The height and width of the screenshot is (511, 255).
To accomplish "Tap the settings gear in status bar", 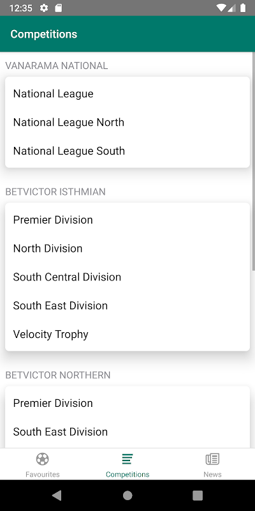I will pyautogui.click(x=44, y=8).
